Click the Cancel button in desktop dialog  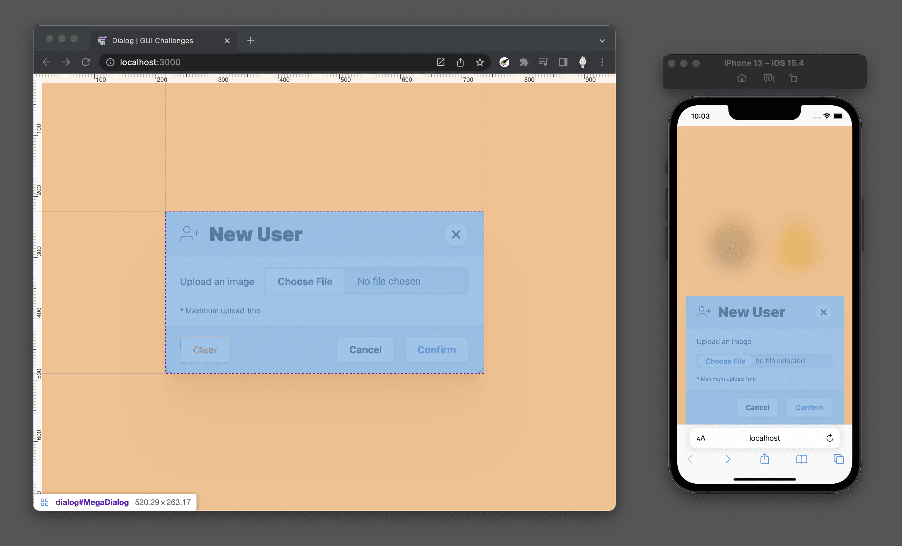[x=366, y=350]
